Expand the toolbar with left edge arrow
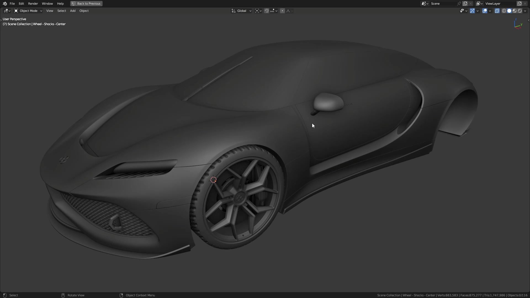 click(1, 20)
